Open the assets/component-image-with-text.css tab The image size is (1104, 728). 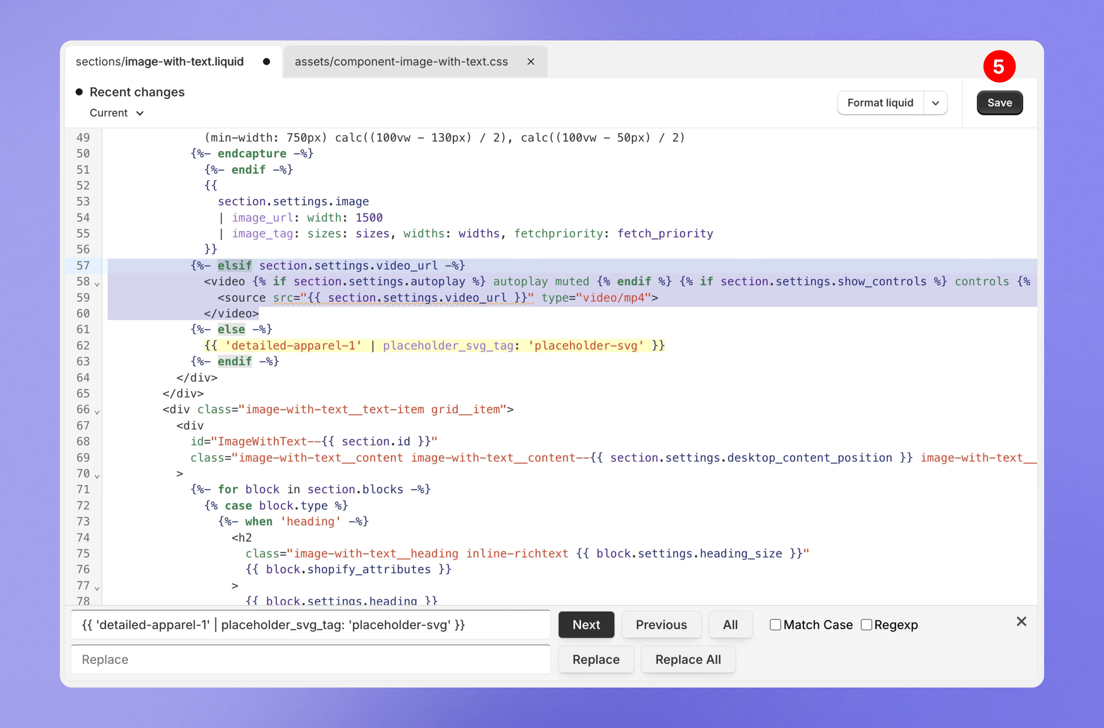pos(401,62)
